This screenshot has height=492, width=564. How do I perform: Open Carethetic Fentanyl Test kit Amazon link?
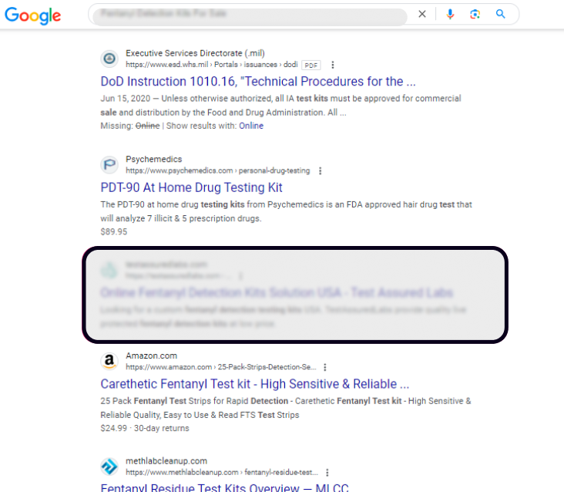point(254,384)
